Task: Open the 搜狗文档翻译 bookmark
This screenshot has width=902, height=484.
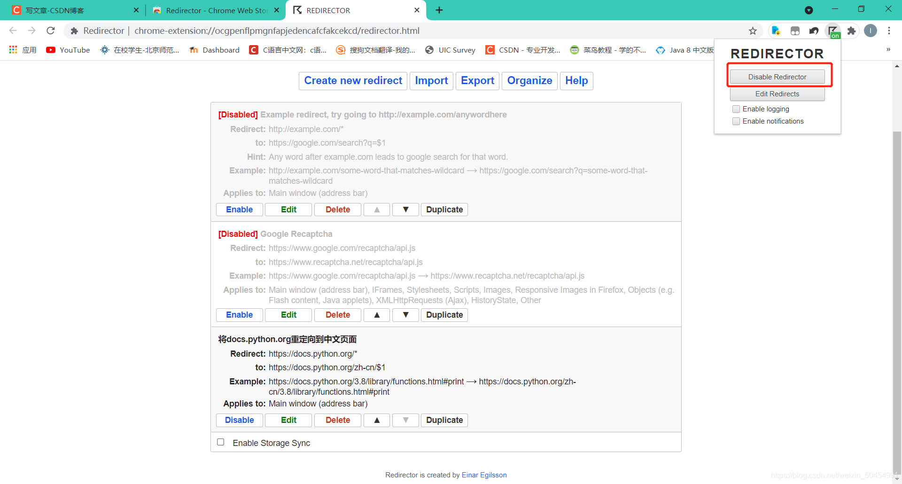Action: [376, 50]
